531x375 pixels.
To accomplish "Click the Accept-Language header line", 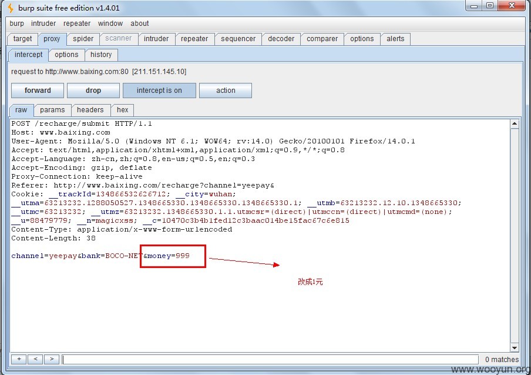I will tap(133, 159).
